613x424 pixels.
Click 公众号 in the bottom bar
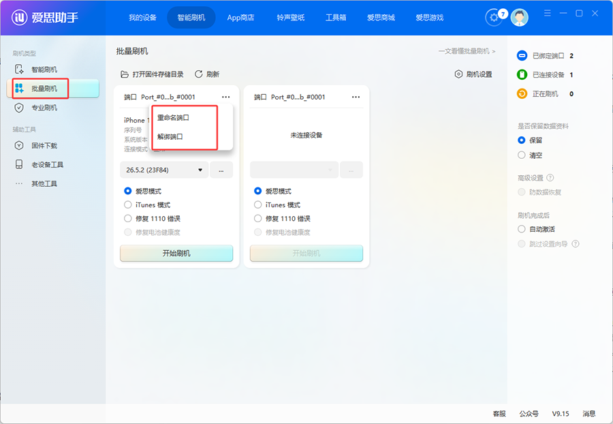(529, 414)
